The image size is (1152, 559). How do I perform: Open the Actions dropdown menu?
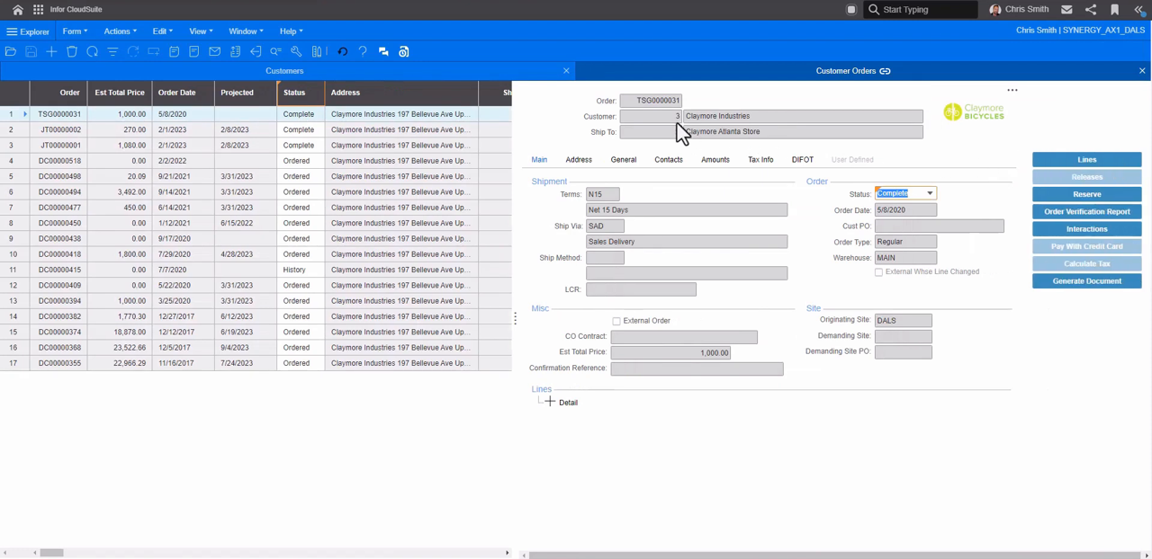tap(120, 31)
